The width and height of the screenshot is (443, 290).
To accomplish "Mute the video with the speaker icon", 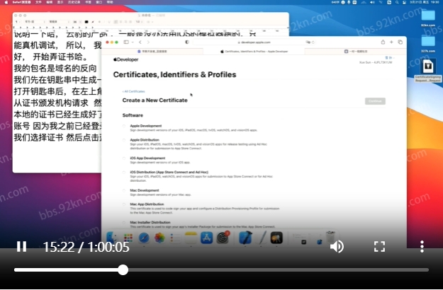I will 337,247.
